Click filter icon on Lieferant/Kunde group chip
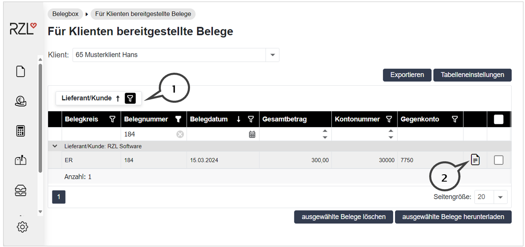The height and width of the screenshot is (247, 525). point(130,98)
